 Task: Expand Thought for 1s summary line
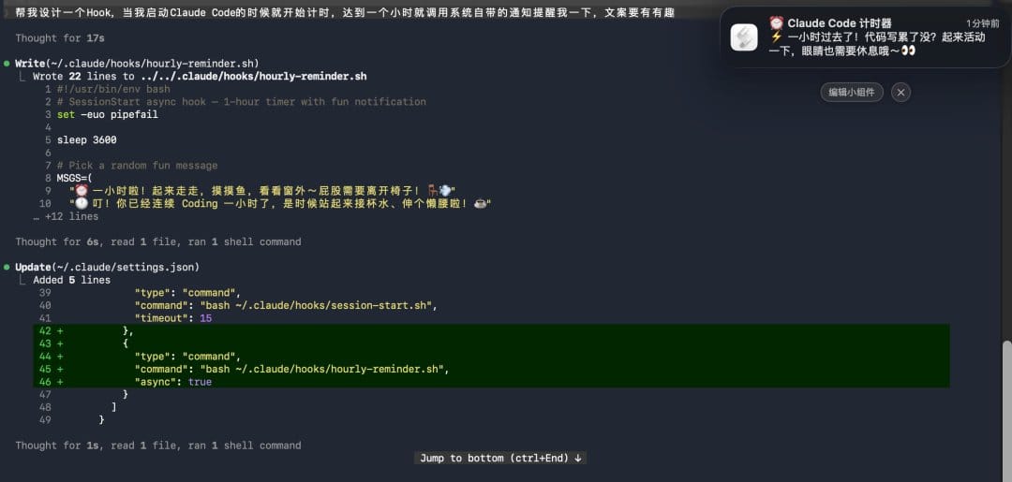(158, 445)
